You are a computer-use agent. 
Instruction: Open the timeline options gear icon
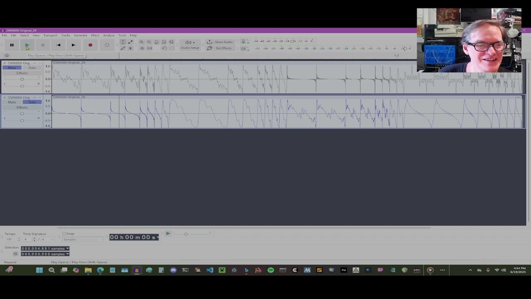(x=7, y=56)
